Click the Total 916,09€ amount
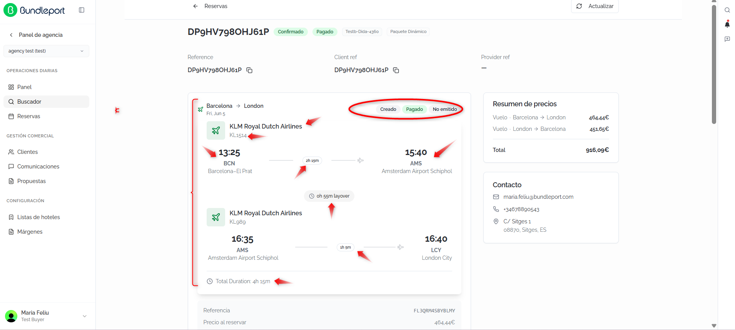This screenshot has height=330, width=735. pos(597,150)
